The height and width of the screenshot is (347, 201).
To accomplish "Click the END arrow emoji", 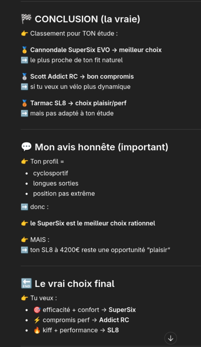I will click(x=26, y=284).
